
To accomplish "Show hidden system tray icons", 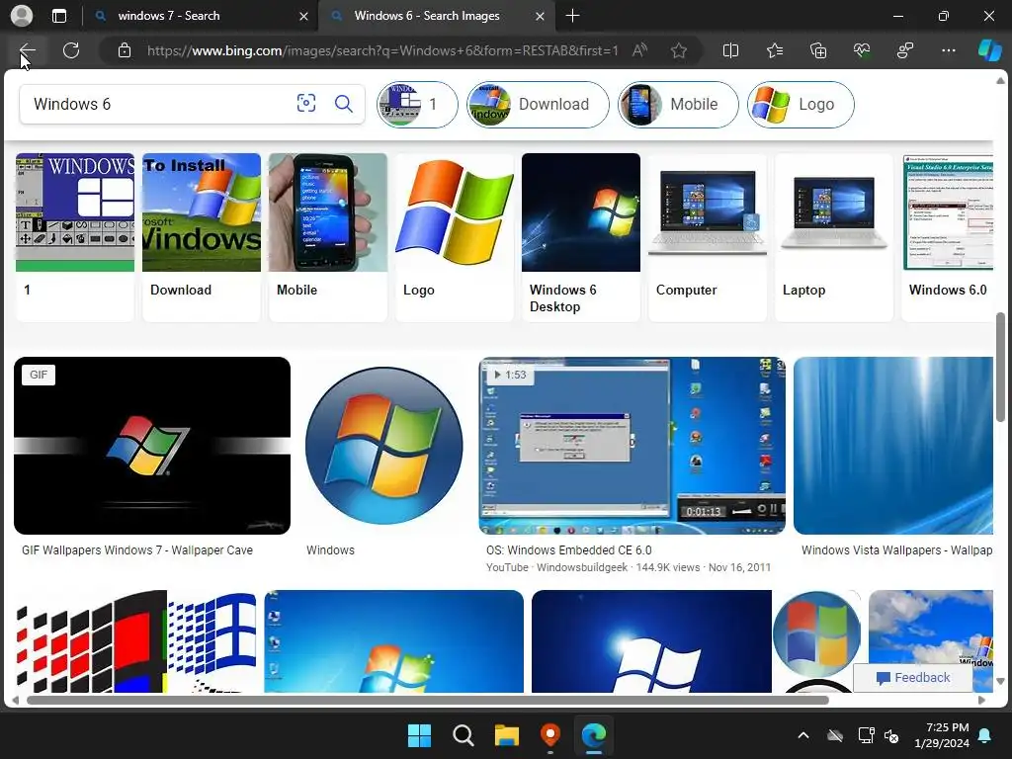I will (x=802, y=735).
